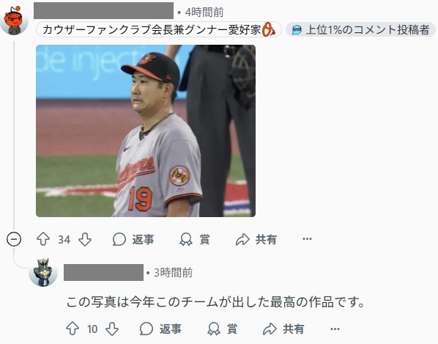The width and height of the screenshot is (438, 344).
Task: Click the share arrow icon on the top comment
Action: pos(242,239)
